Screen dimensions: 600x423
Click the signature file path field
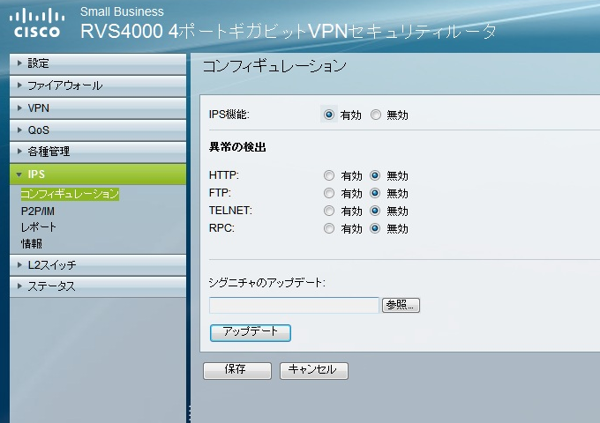(x=294, y=305)
